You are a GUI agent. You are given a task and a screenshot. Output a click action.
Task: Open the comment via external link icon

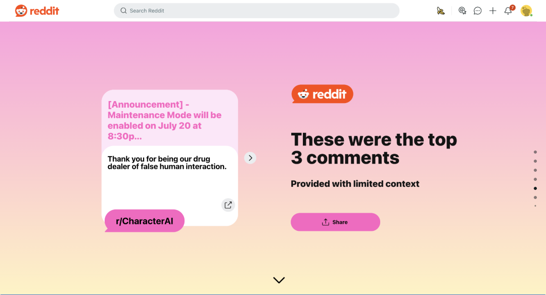point(228,205)
